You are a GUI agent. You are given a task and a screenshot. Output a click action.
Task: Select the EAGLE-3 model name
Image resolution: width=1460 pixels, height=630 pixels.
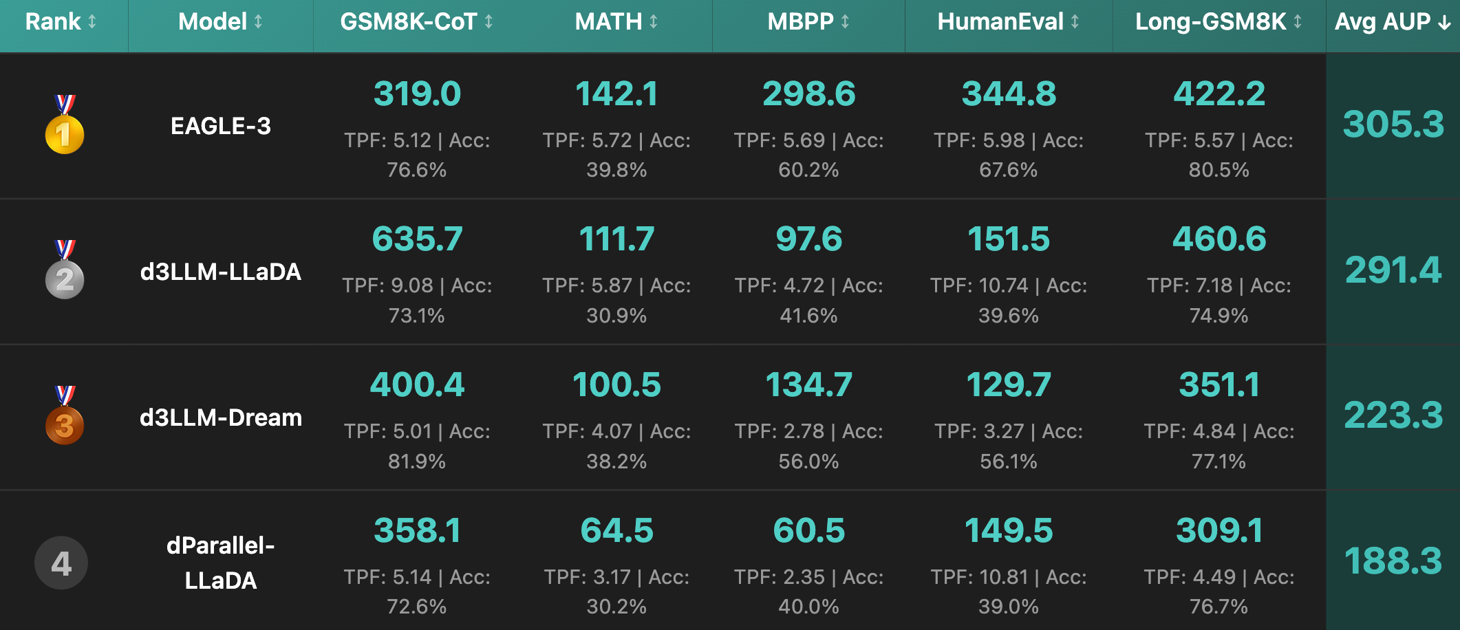(x=221, y=127)
